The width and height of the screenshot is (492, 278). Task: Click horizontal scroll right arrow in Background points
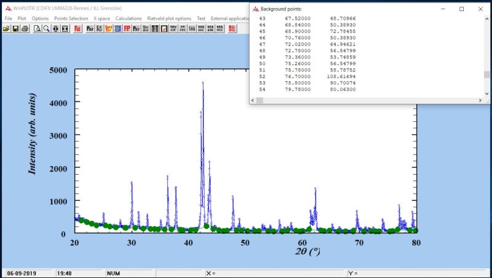tap(480, 100)
